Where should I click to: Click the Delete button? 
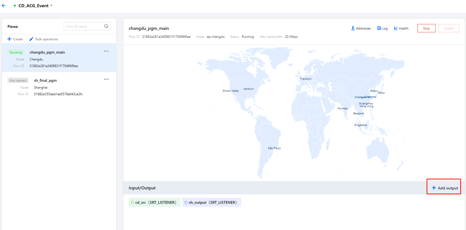pos(449,28)
